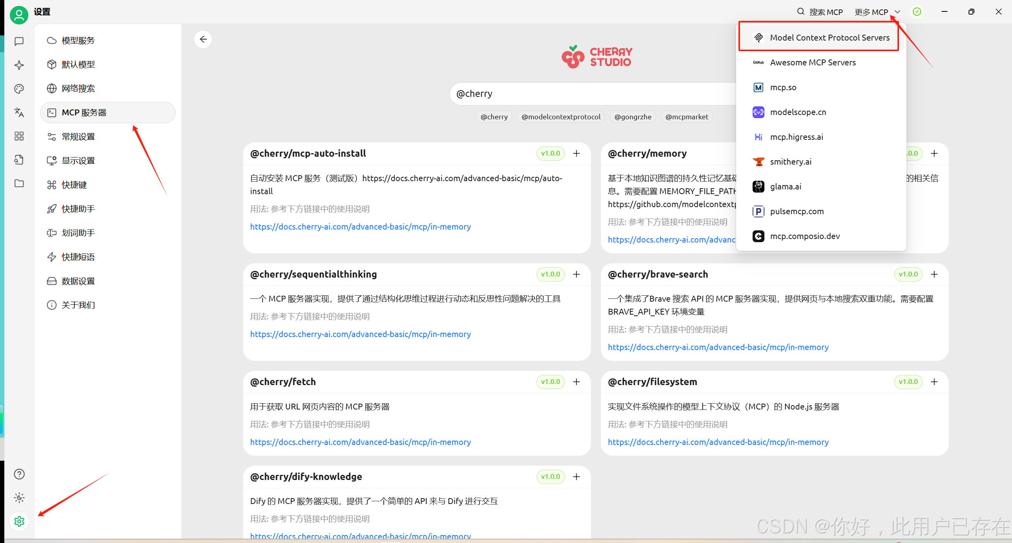The width and height of the screenshot is (1012, 543).
Task: Open the translate icon in sidebar
Action: click(x=19, y=113)
